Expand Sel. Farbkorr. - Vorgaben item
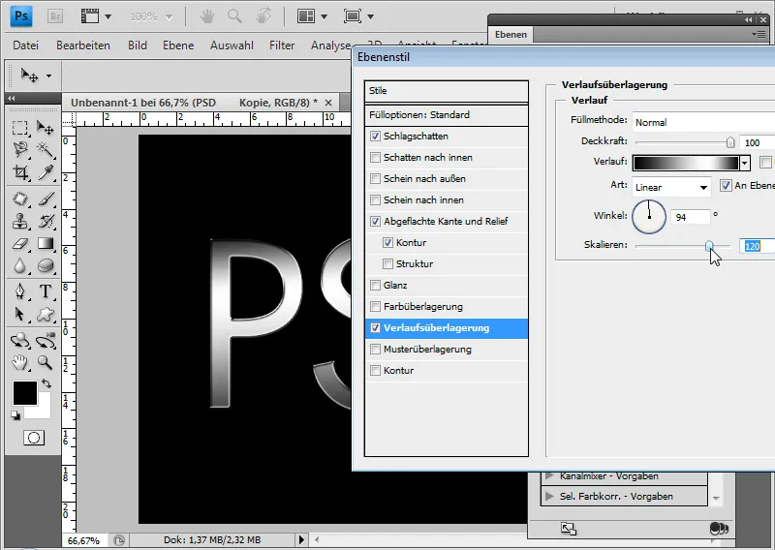This screenshot has width=775, height=550. point(548,496)
